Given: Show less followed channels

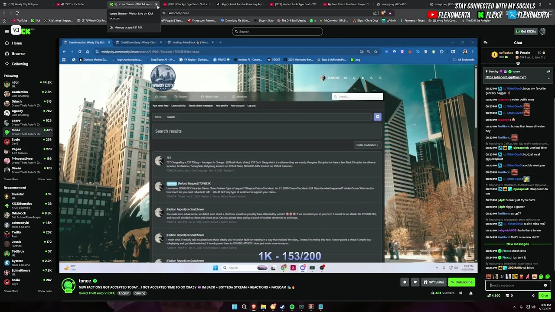Looking at the screenshot, I should tap(45, 179).
